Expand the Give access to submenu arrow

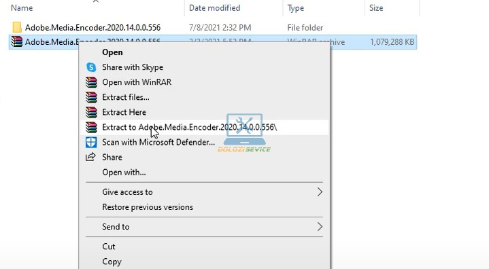pos(320,192)
